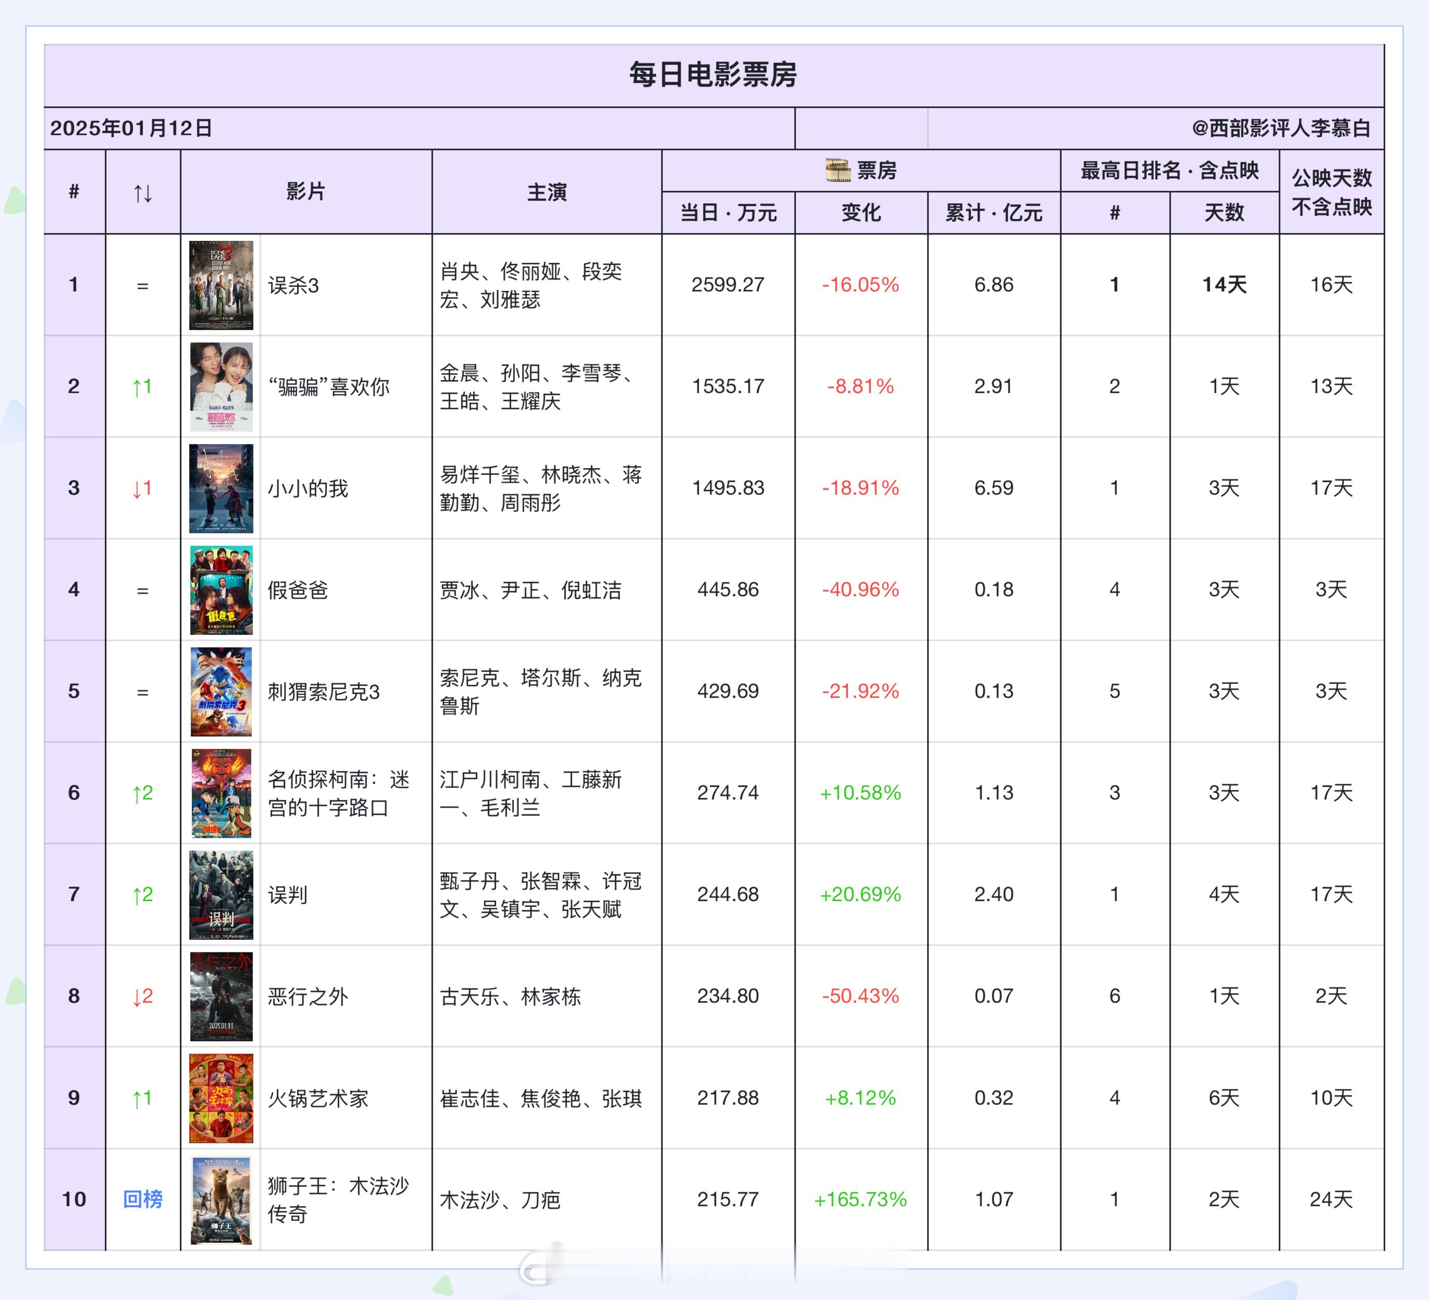Viewport: 1429px width, 1300px height.
Task: Click the film title 小小的我
Action: pyautogui.click(x=307, y=488)
